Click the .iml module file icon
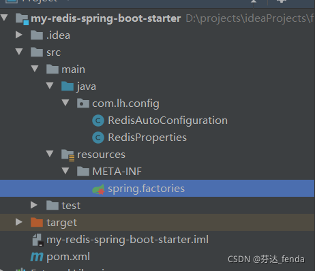This screenshot has width=315, height=271. 37,240
